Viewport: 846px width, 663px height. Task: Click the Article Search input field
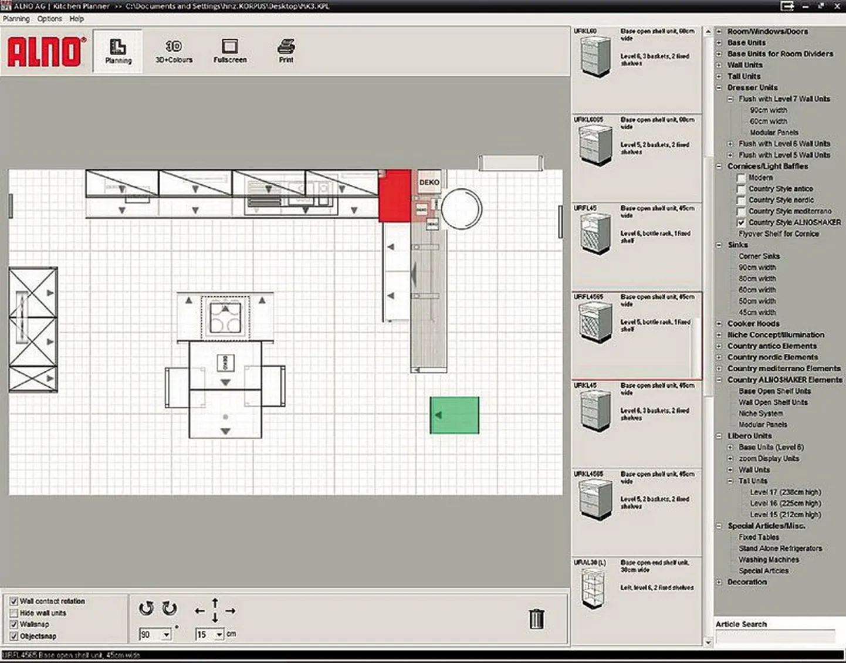coord(775,636)
